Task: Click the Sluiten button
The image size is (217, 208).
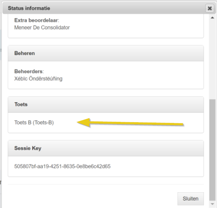Action: pos(190,199)
